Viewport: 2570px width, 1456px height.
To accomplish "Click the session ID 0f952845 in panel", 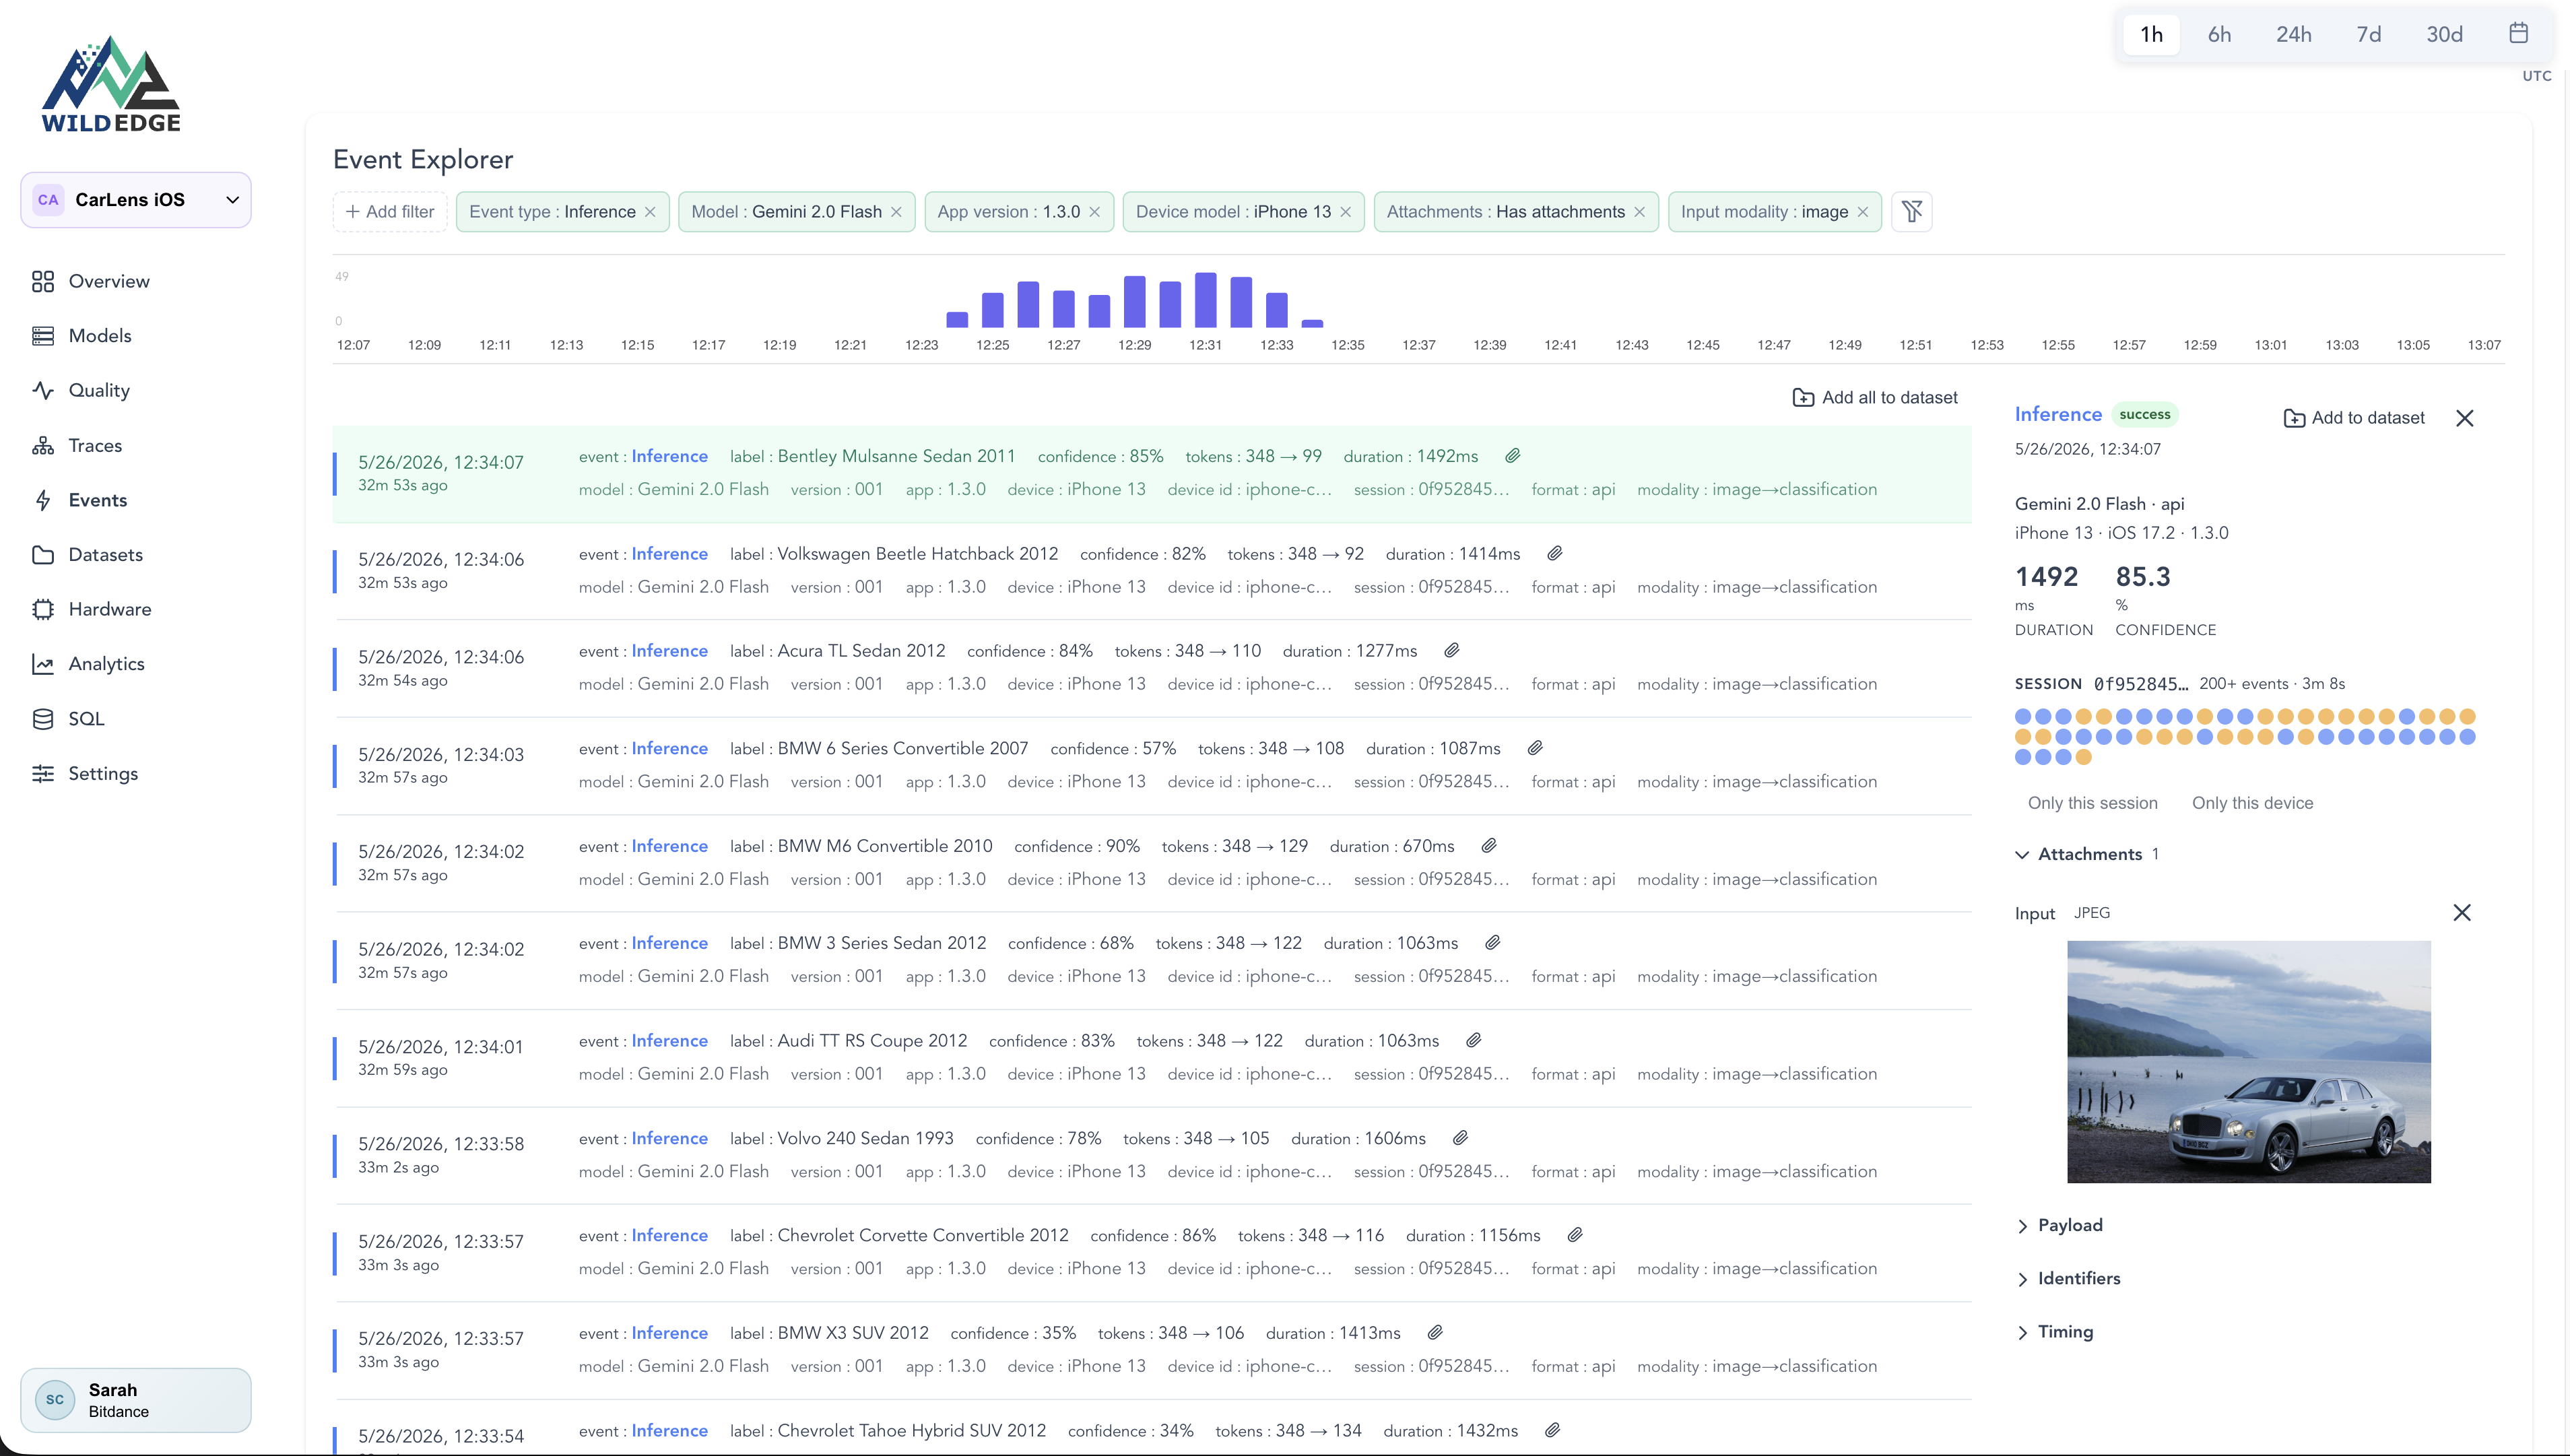I will (2140, 684).
